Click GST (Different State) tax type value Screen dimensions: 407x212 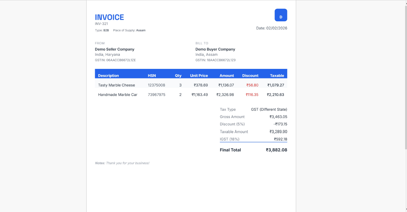(x=269, y=110)
